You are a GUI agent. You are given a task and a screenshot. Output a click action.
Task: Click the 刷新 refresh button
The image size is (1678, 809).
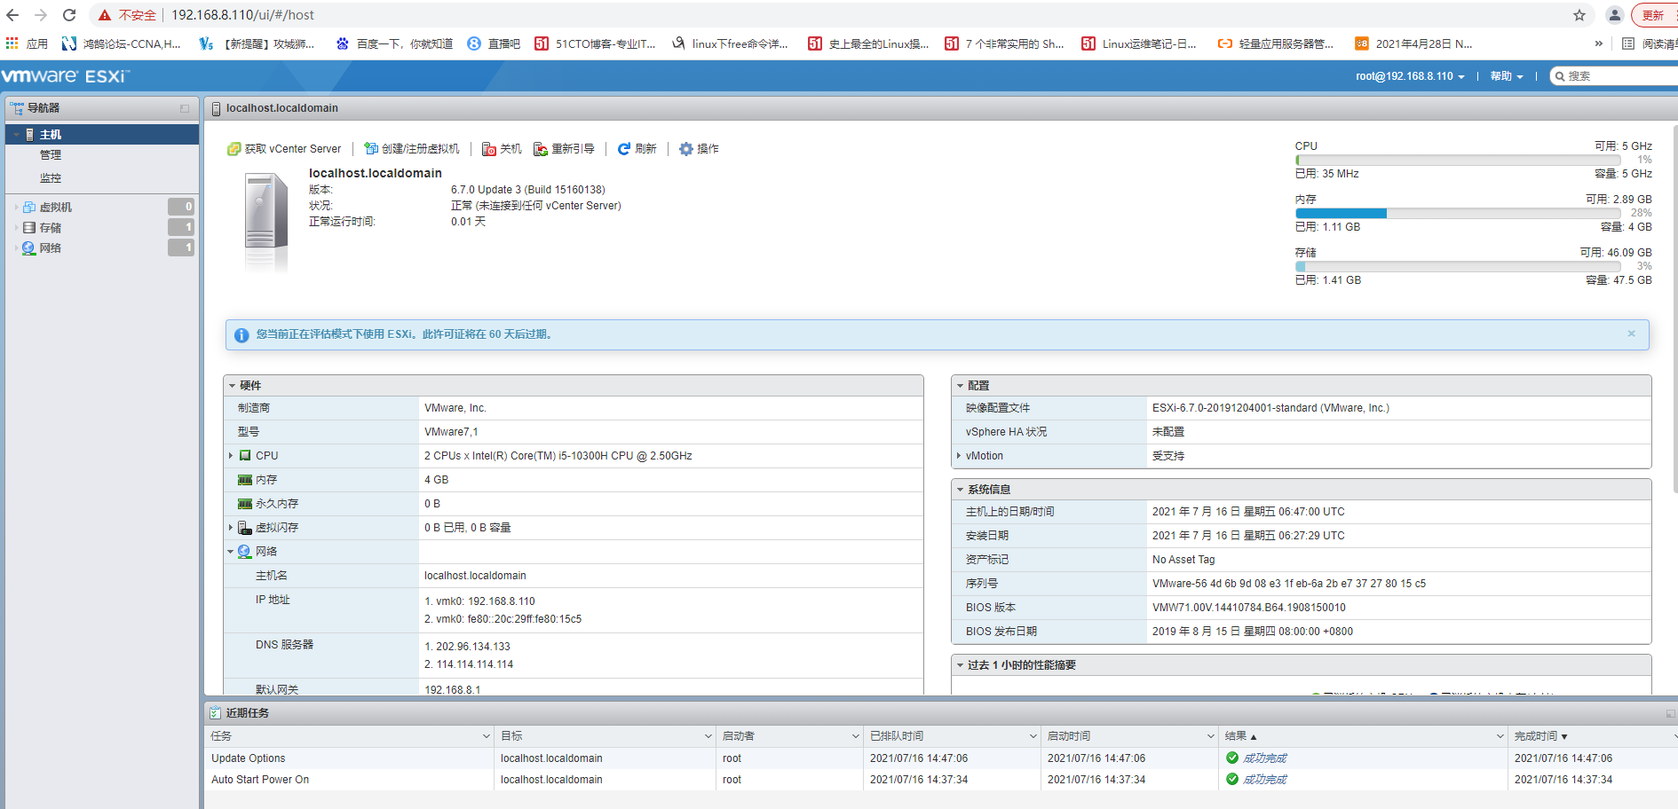tap(637, 149)
